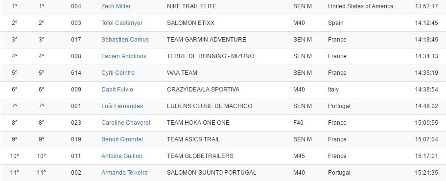Click the NIKE TRAIL ELITE team cell

(191, 6)
